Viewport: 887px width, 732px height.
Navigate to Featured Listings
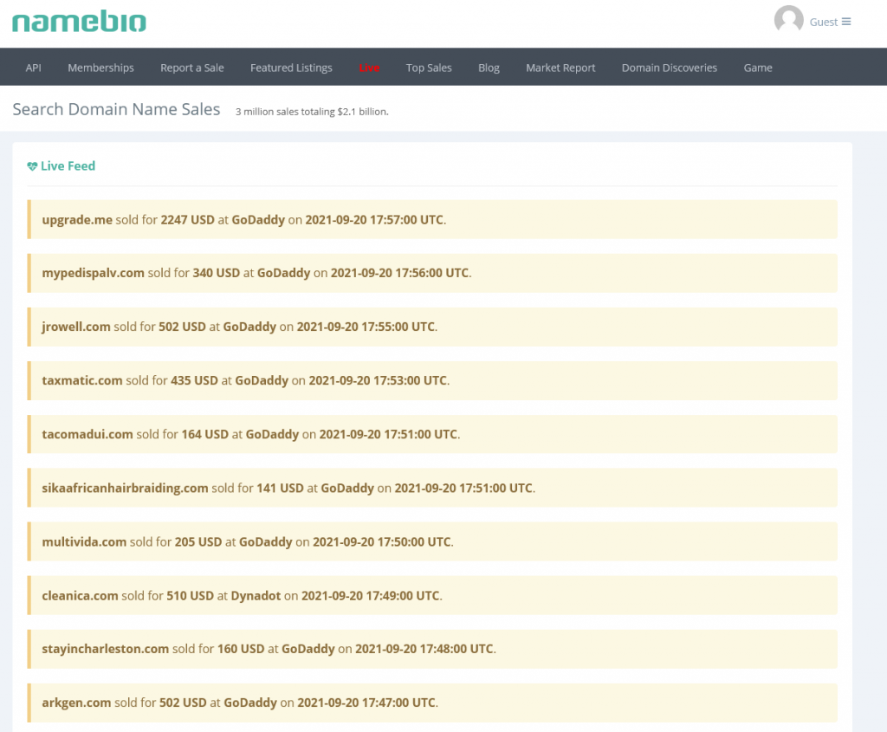pyautogui.click(x=291, y=68)
